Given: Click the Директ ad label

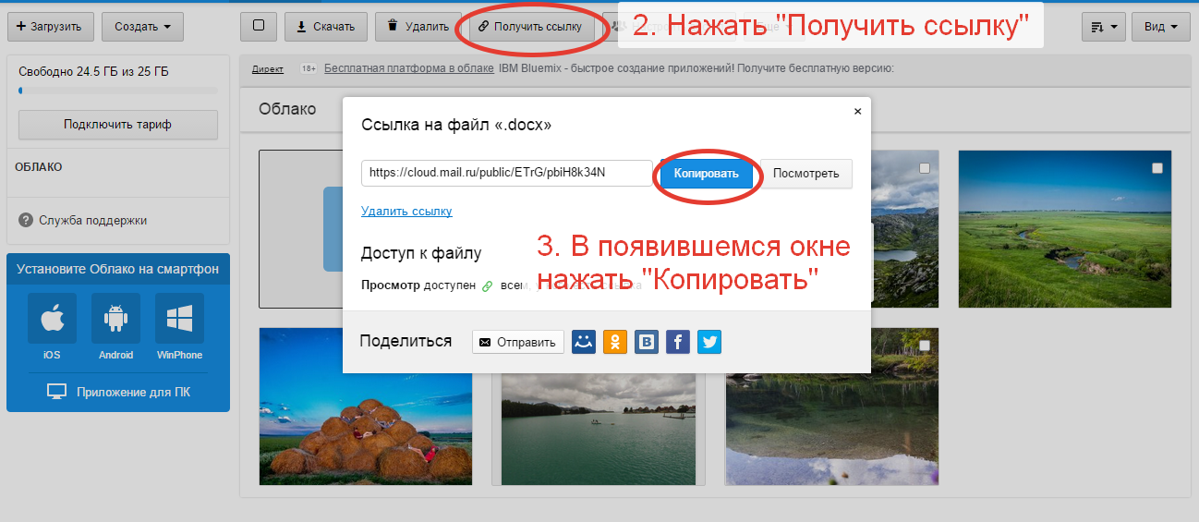Looking at the screenshot, I should click(x=268, y=68).
